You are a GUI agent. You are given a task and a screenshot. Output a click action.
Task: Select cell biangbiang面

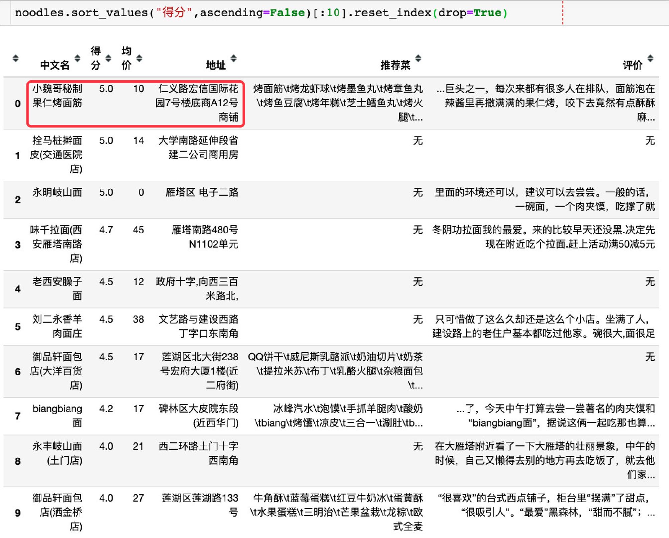pyautogui.click(x=57, y=416)
